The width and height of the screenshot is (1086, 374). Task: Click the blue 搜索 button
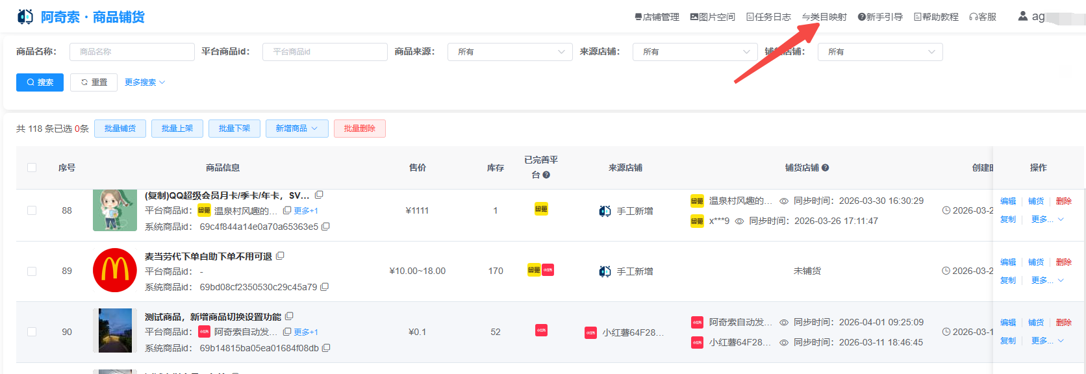[x=40, y=82]
